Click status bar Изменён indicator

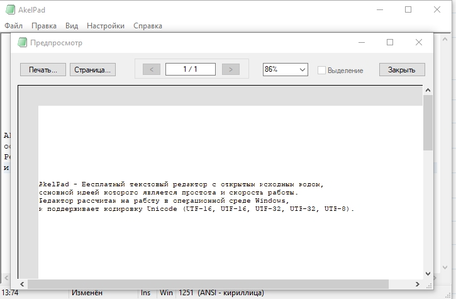[87, 293]
